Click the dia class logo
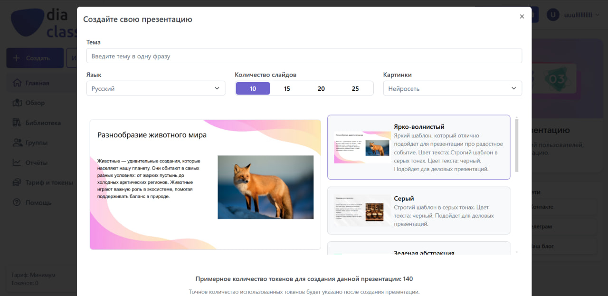Image resolution: width=608 pixels, height=296 pixels. pyautogui.click(x=44, y=24)
